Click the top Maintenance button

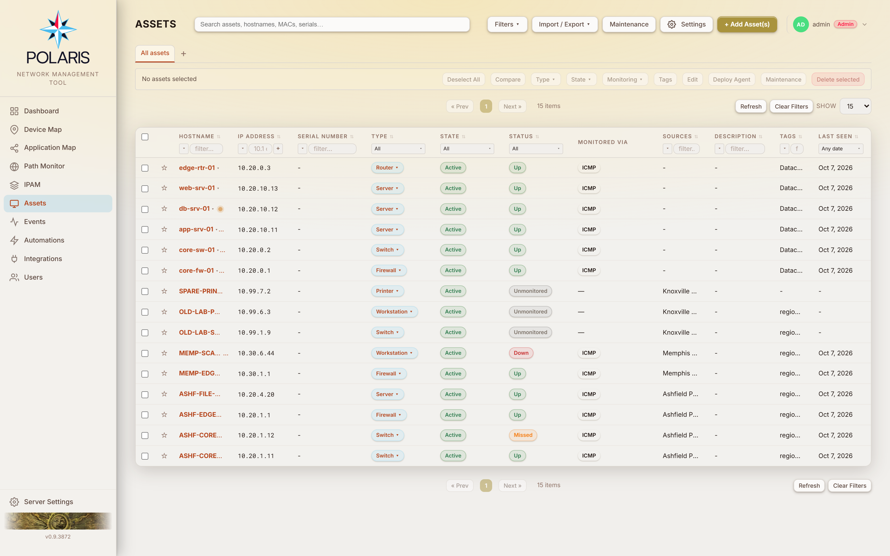click(629, 24)
